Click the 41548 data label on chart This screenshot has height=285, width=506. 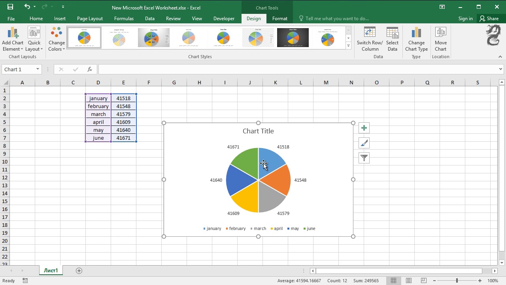pyautogui.click(x=300, y=180)
